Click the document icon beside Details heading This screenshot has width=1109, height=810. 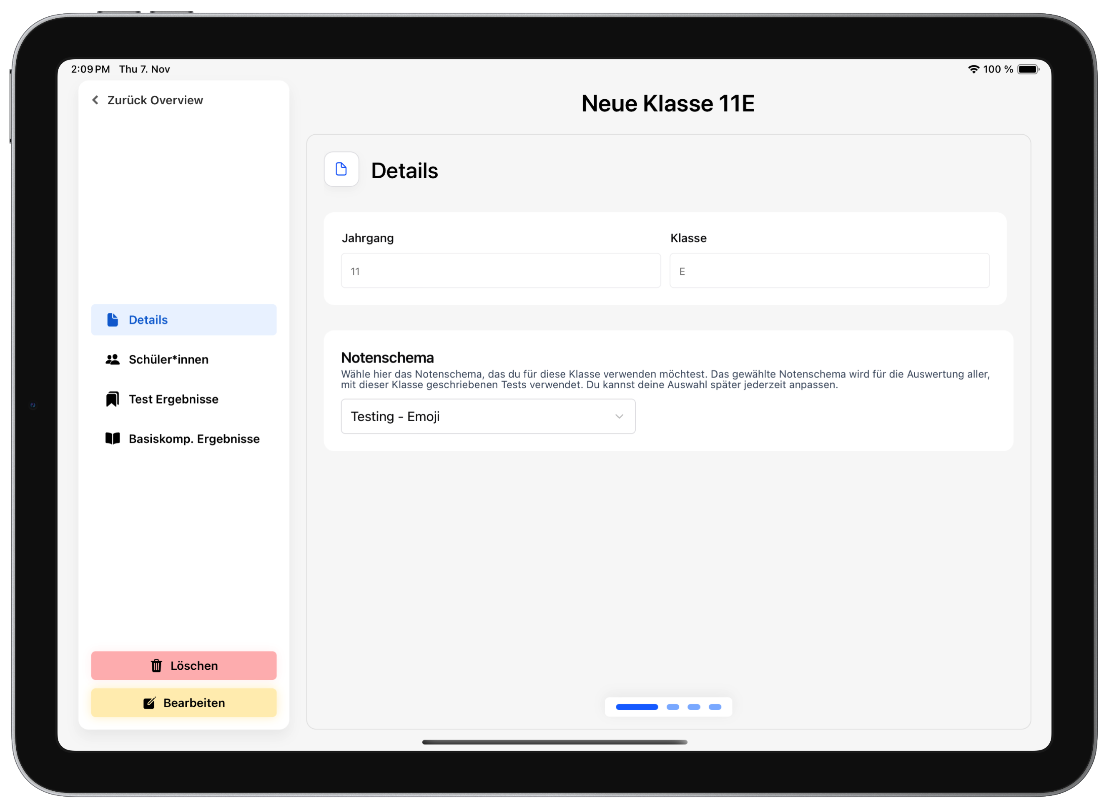341,169
